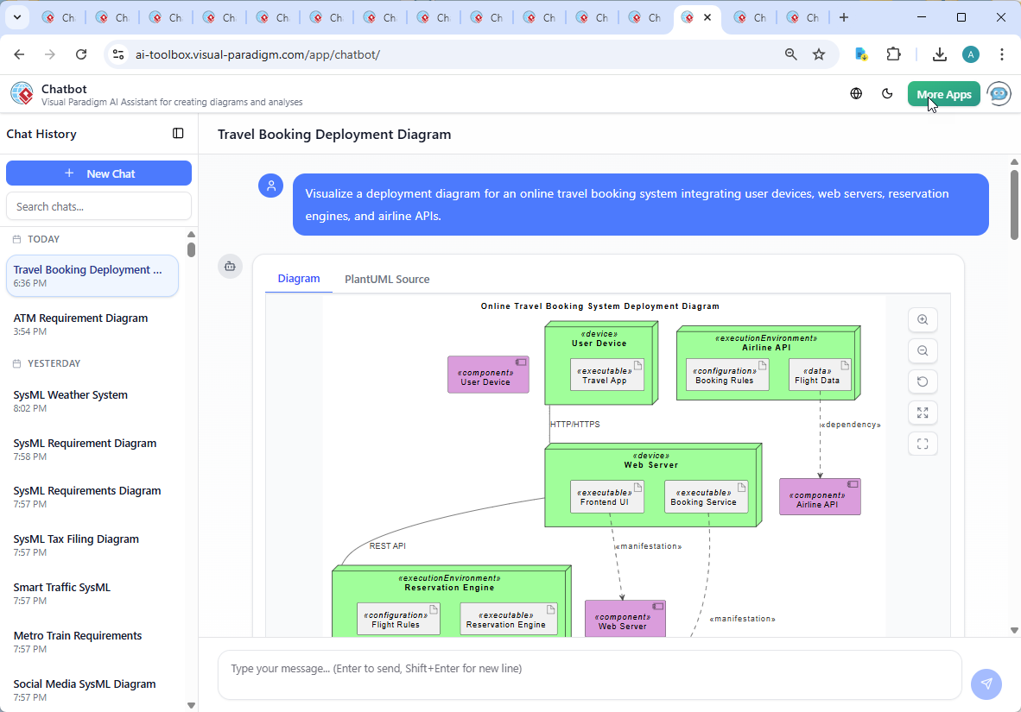Open the browser Extensions puzzle icon
The height and width of the screenshot is (712, 1021).
tap(894, 54)
